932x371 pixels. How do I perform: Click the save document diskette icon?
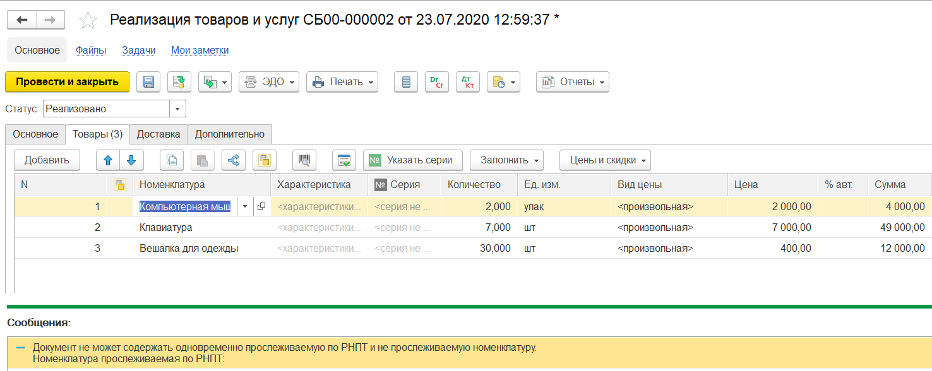148,82
